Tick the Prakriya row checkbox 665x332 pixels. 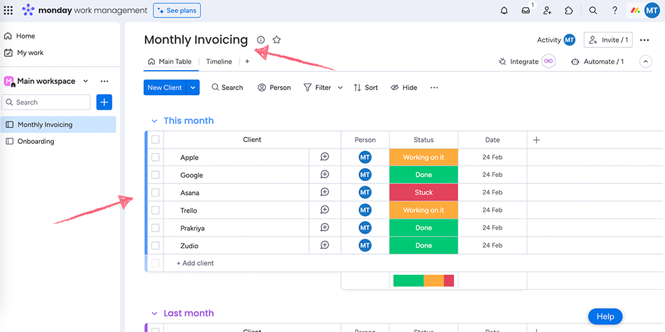pyautogui.click(x=156, y=228)
